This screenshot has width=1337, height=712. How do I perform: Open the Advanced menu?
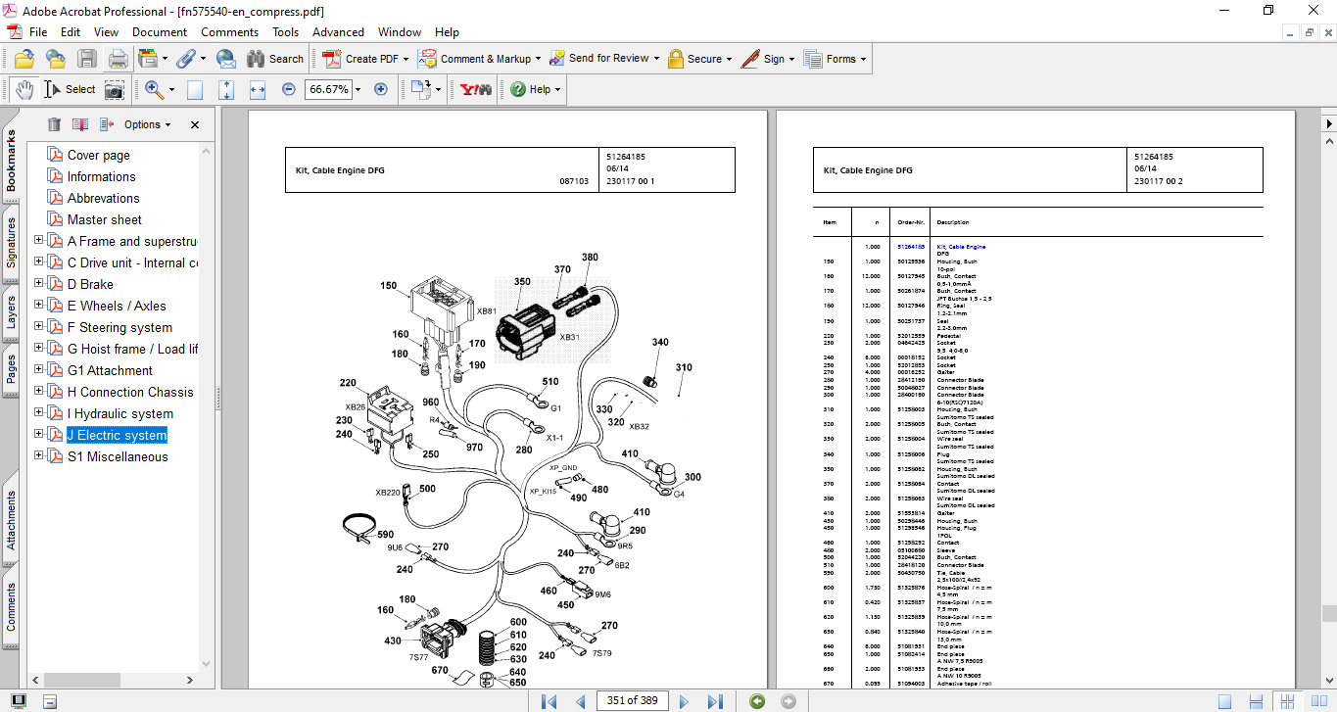pos(338,32)
